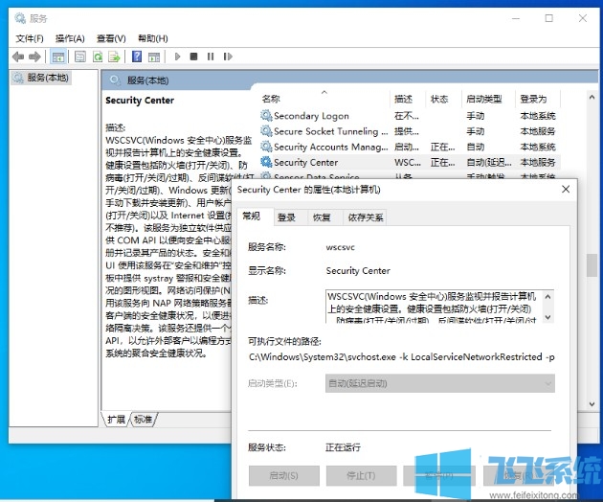Switch to the 常规 tab

coord(252,217)
